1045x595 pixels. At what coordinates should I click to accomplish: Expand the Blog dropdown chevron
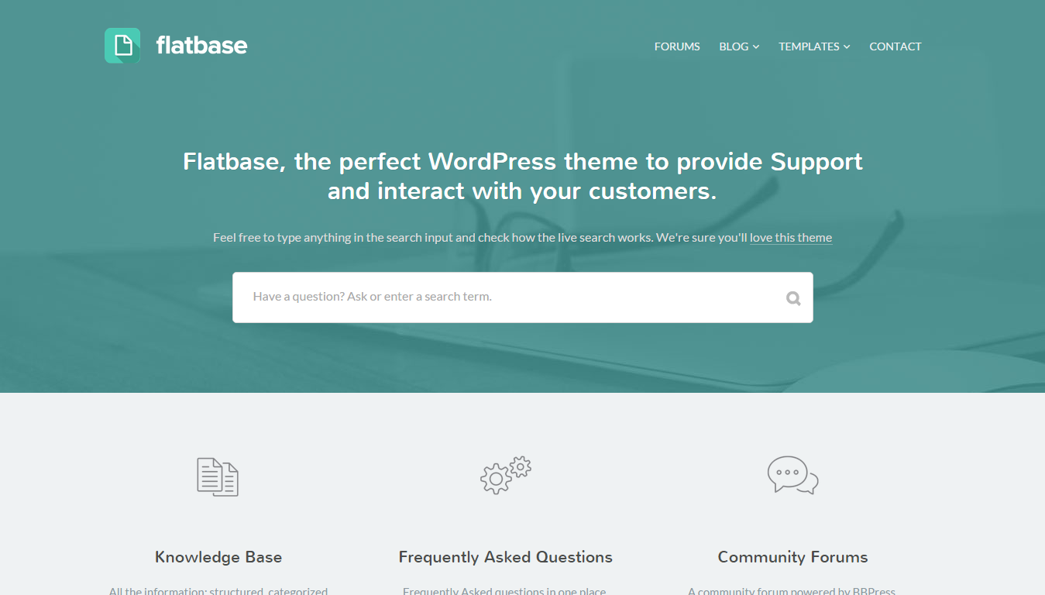coord(756,47)
